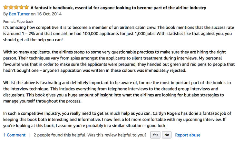The width and height of the screenshot is (244, 145).
Task: Click the No helpfulness button
Action: pos(167,135)
